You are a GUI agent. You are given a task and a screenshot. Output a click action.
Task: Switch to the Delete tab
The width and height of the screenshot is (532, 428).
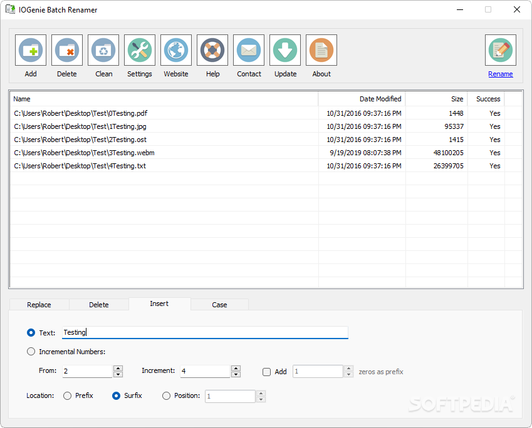click(x=99, y=305)
